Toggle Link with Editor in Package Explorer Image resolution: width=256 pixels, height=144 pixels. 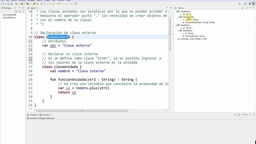(20, 12)
